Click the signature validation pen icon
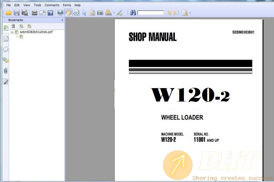 click(120, 13)
